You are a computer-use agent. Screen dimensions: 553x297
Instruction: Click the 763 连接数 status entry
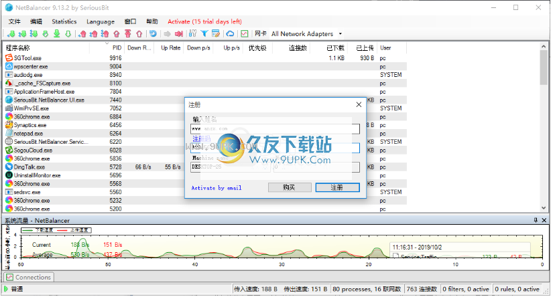click(422, 289)
